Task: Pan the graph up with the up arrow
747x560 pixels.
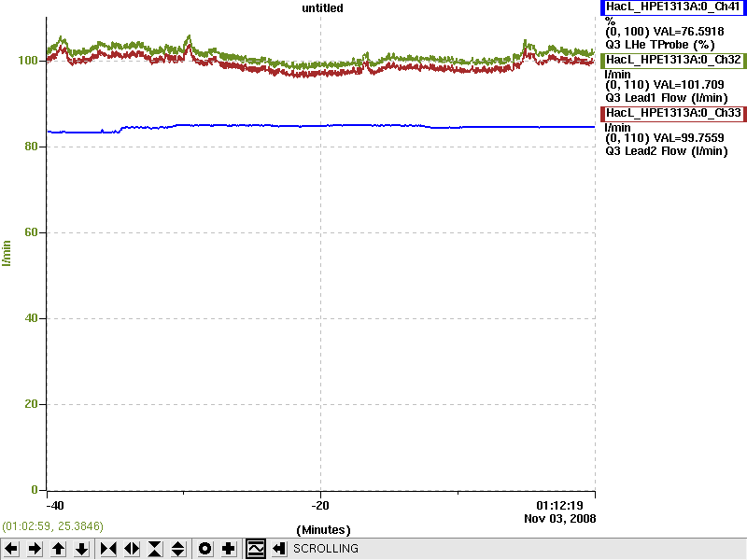Action: (x=59, y=549)
